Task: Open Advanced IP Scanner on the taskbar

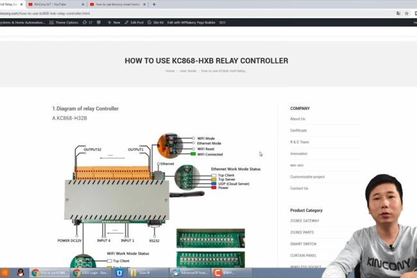Action: tap(190, 273)
